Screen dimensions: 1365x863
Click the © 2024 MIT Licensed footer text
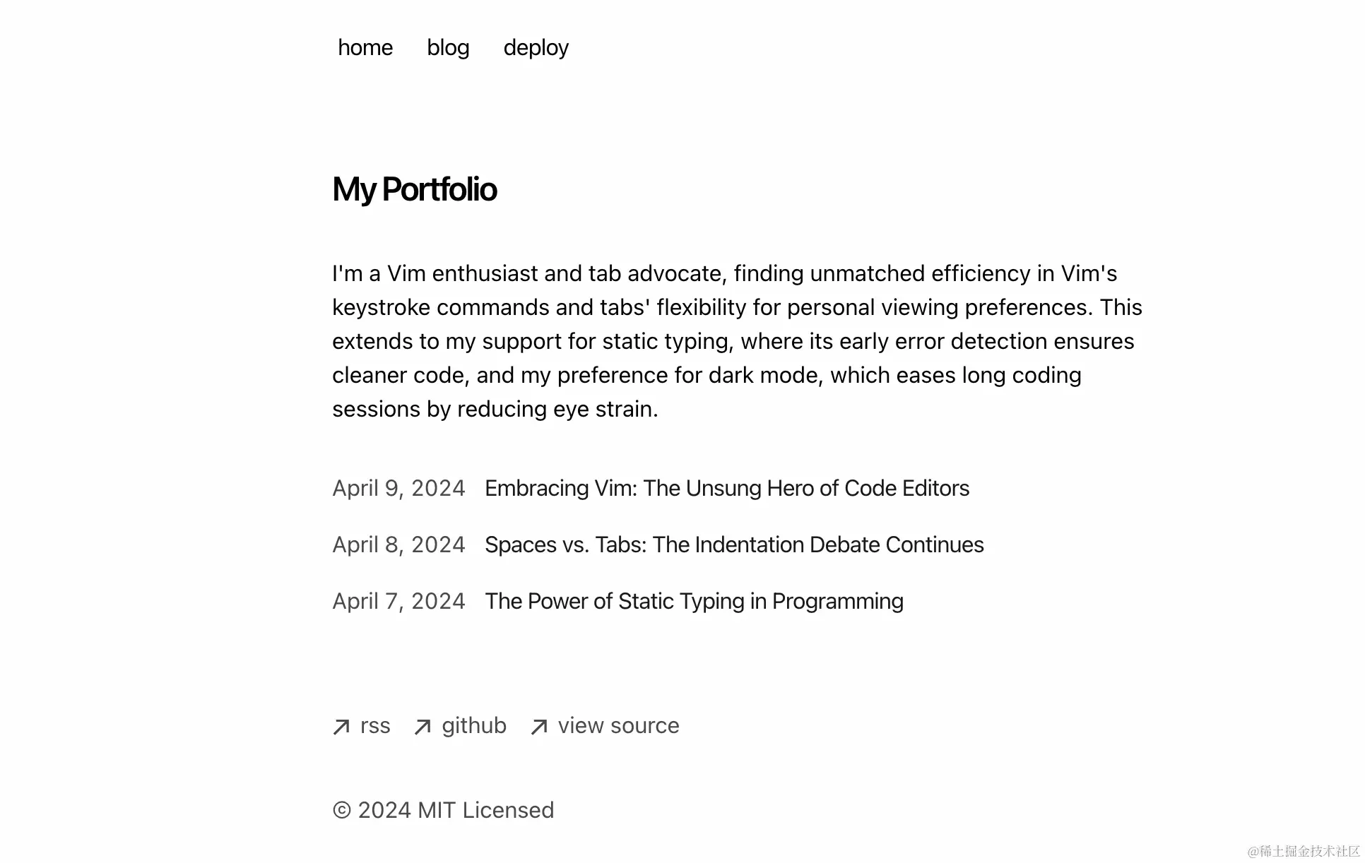pos(443,810)
